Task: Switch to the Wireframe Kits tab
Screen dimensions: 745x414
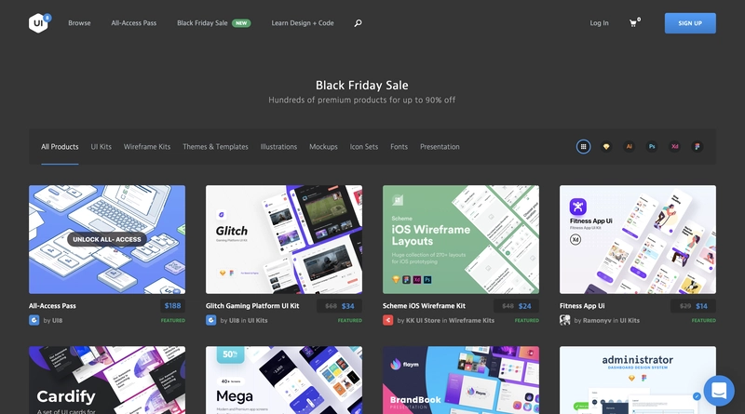Action: pos(147,147)
